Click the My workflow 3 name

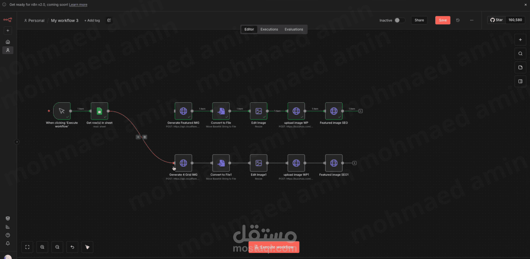(65, 20)
